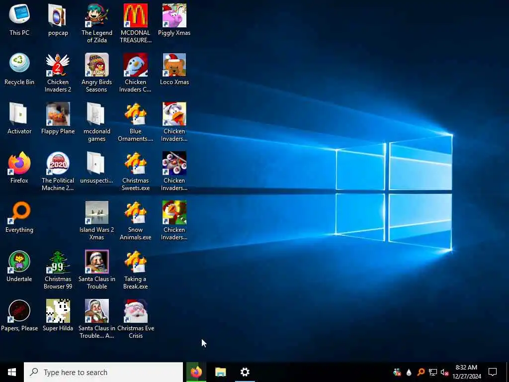This screenshot has height=382, width=509.
Task: Open File Explorer from the taskbar
Action: (220, 372)
